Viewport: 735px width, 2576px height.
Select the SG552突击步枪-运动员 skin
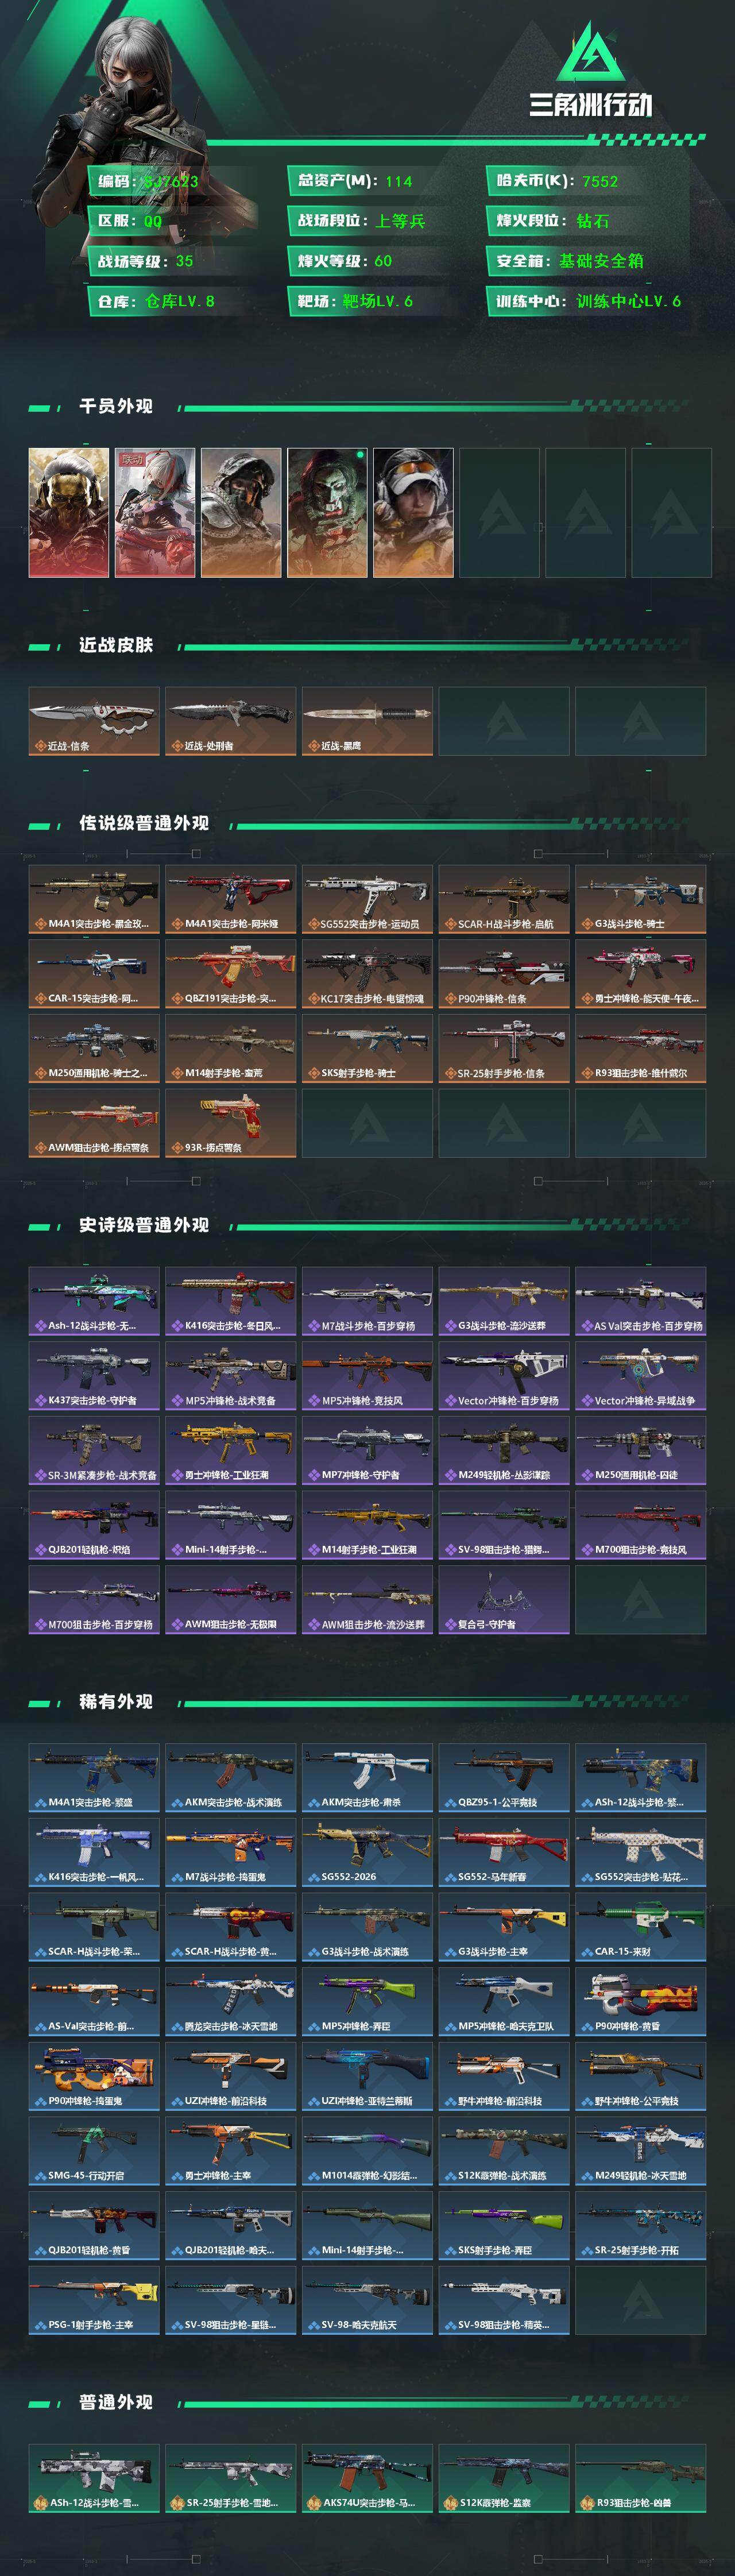coord(368,899)
